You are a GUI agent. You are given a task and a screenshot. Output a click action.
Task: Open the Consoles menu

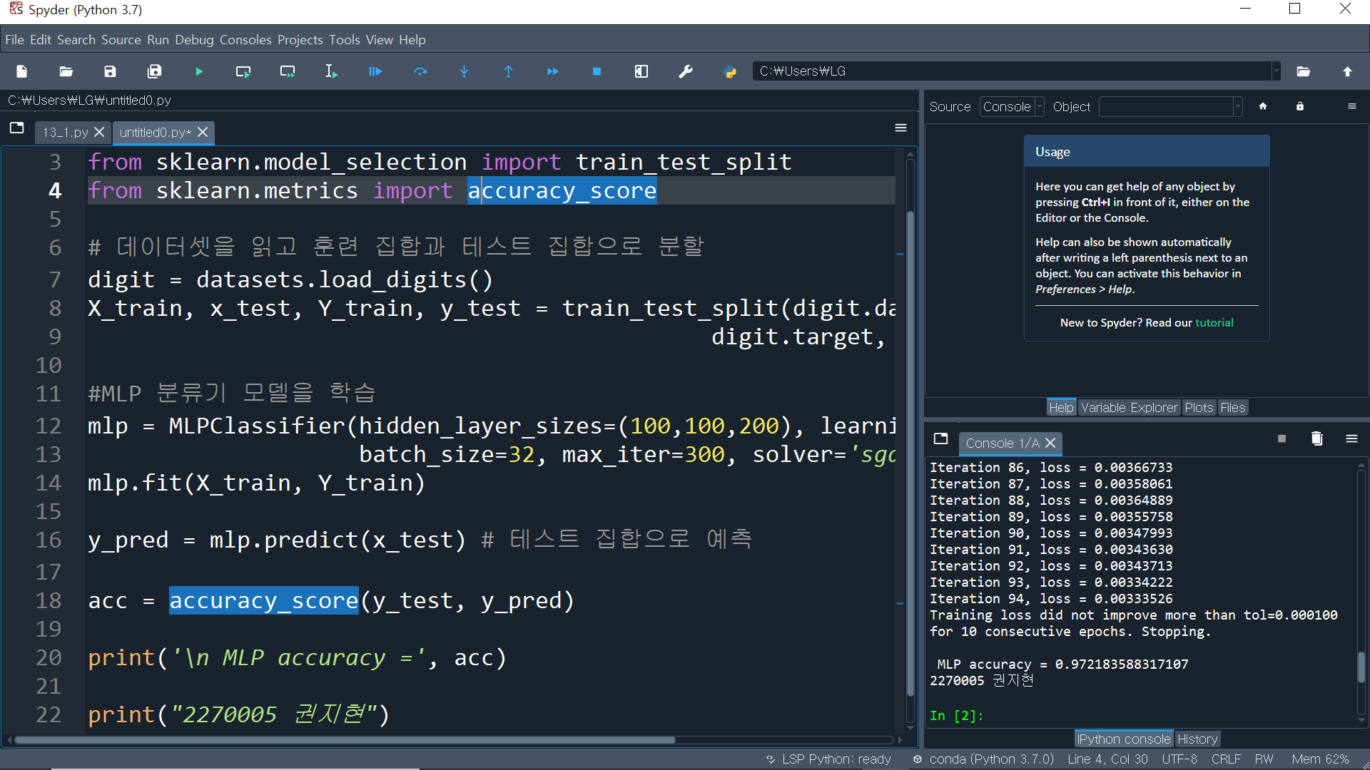coord(245,40)
